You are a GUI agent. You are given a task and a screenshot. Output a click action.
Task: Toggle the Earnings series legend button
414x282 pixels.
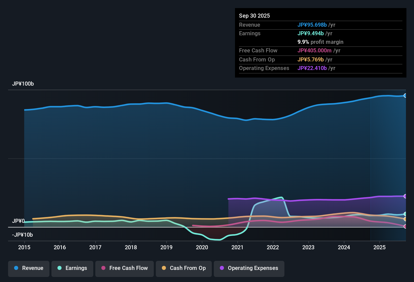pos(72,268)
